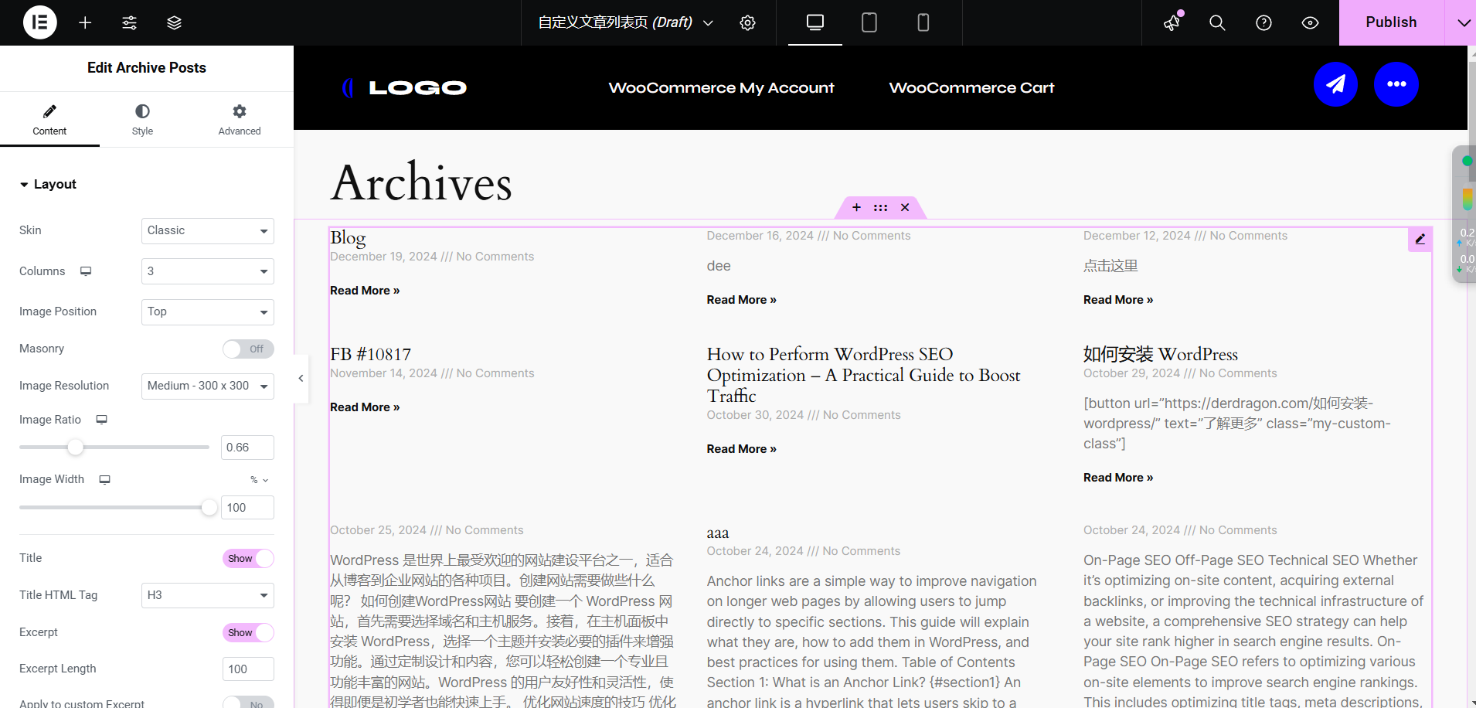Image resolution: width=1476 pixels, height=708 pixels.
Task: Open the Finder search icon
Action: click(1216, 22)
